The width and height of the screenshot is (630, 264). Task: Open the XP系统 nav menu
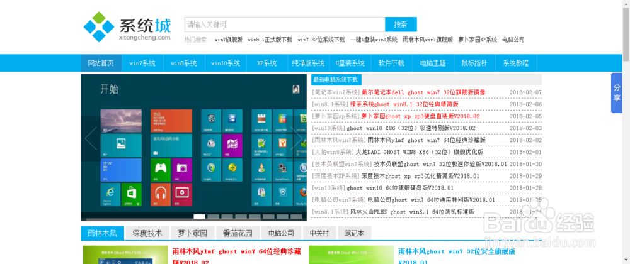pos(266,63)
